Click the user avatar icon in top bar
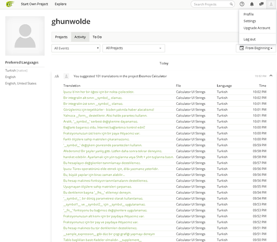The height and width of the screenshot is (242, 277). pos(271,4)
